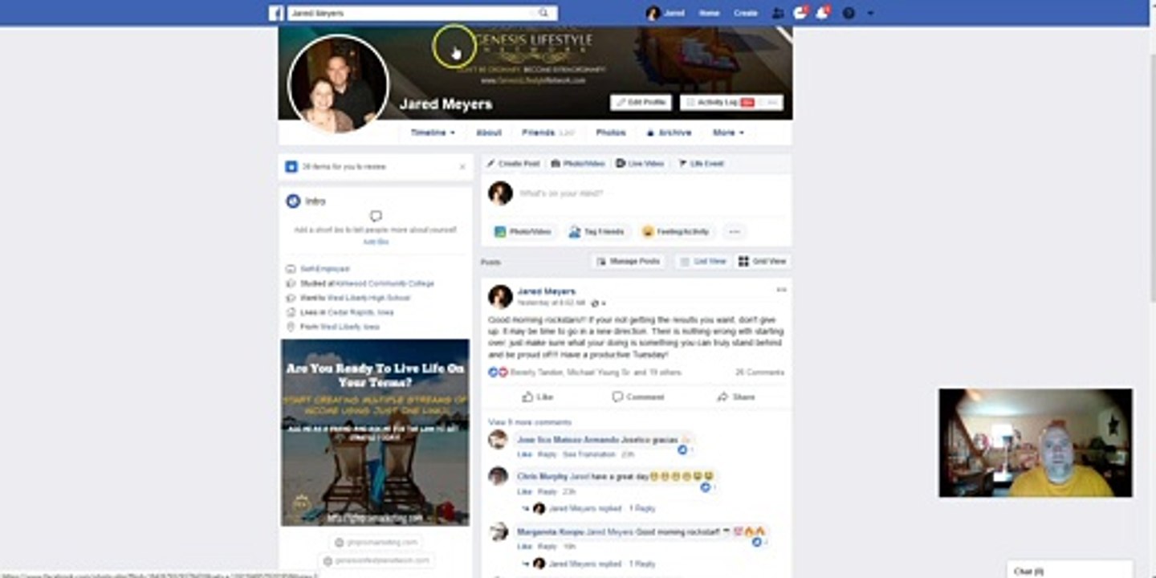Click the Facebook logo icon in top bar
1156x578 pixels.
point(276,13)
